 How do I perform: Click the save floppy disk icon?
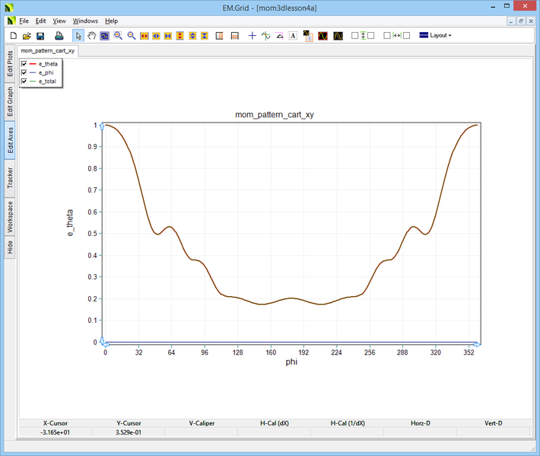point(40,36)
